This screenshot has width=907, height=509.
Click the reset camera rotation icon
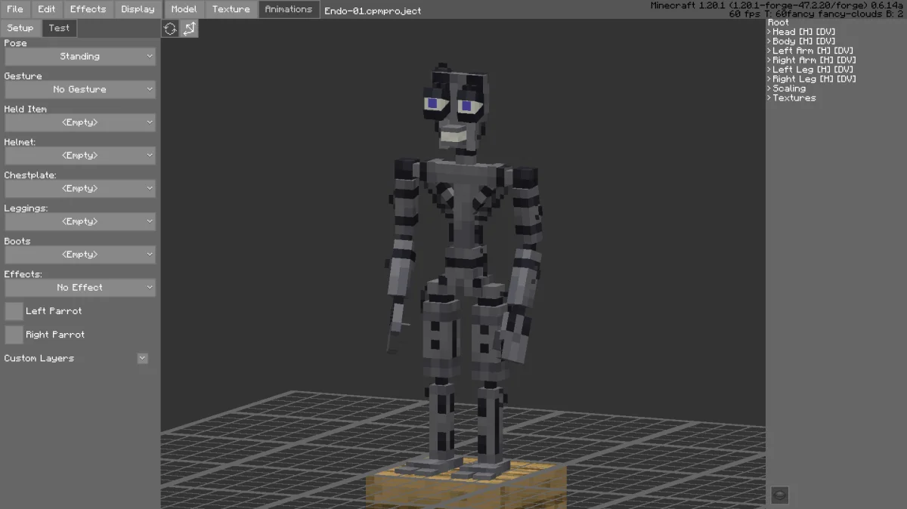coord(170,29)
